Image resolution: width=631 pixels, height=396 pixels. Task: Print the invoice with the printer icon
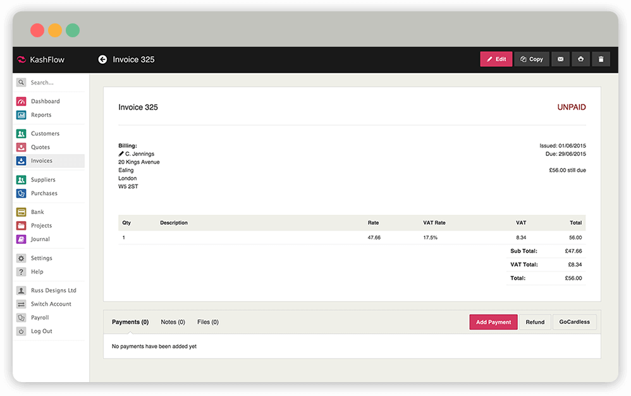tap(581, 59)
